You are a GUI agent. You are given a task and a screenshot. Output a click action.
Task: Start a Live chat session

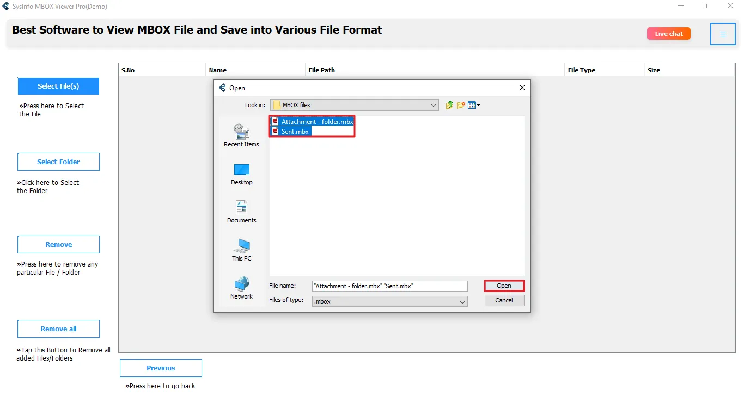point(669,34)
